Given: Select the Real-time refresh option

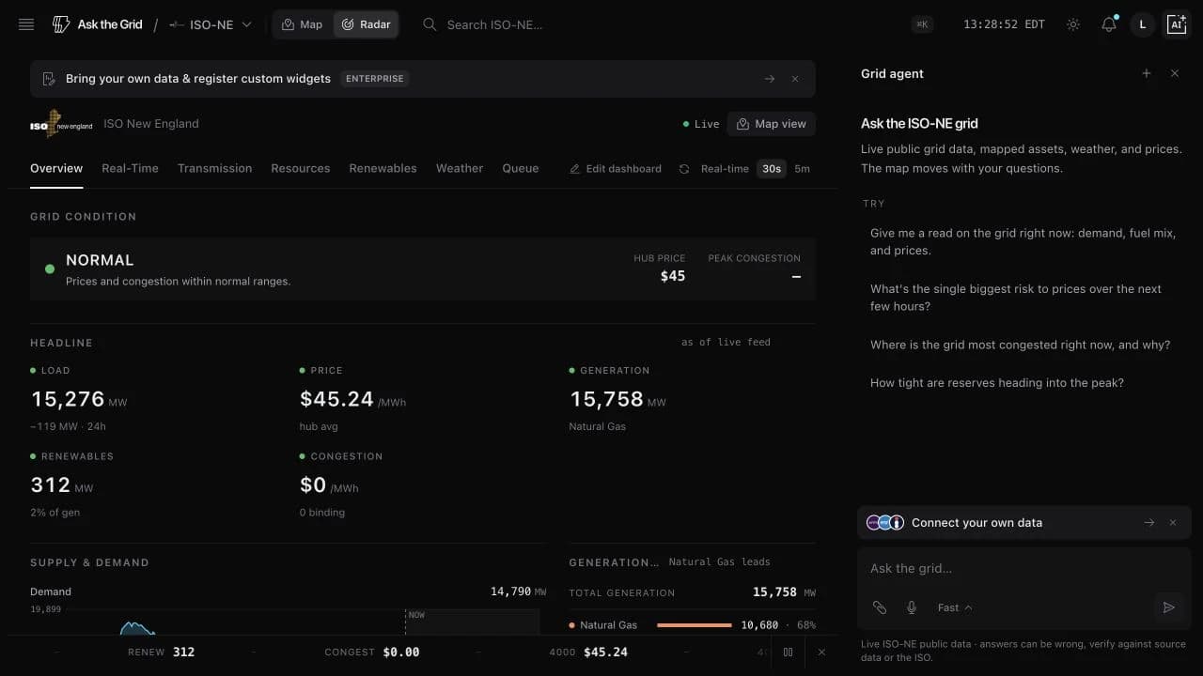Looking at the screenshot, I should 725,169.
